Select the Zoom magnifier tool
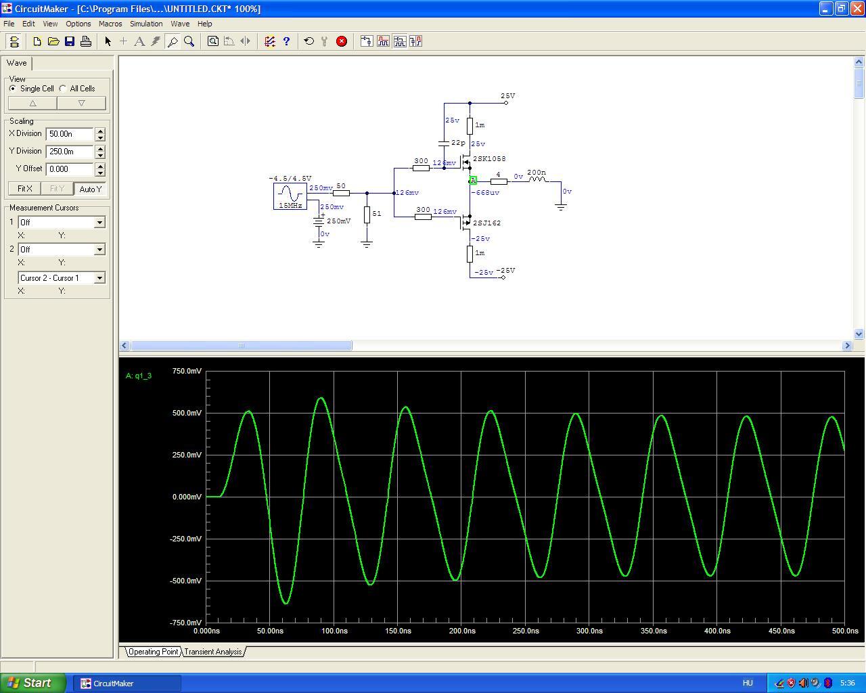The height and width of the screenshot is (693, 866). (x=189, y=41)
